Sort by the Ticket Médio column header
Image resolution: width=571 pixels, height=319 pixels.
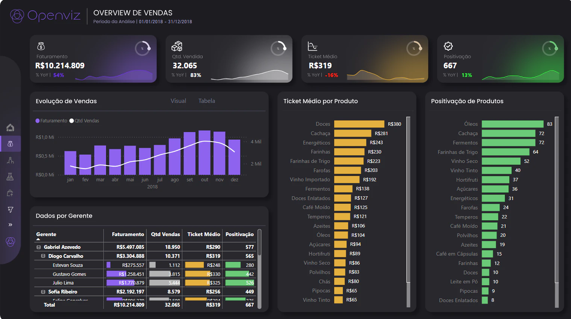(x=204, y=234)
